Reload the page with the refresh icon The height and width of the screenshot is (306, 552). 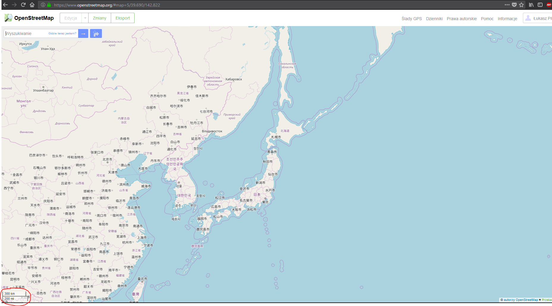click(23, 4)
